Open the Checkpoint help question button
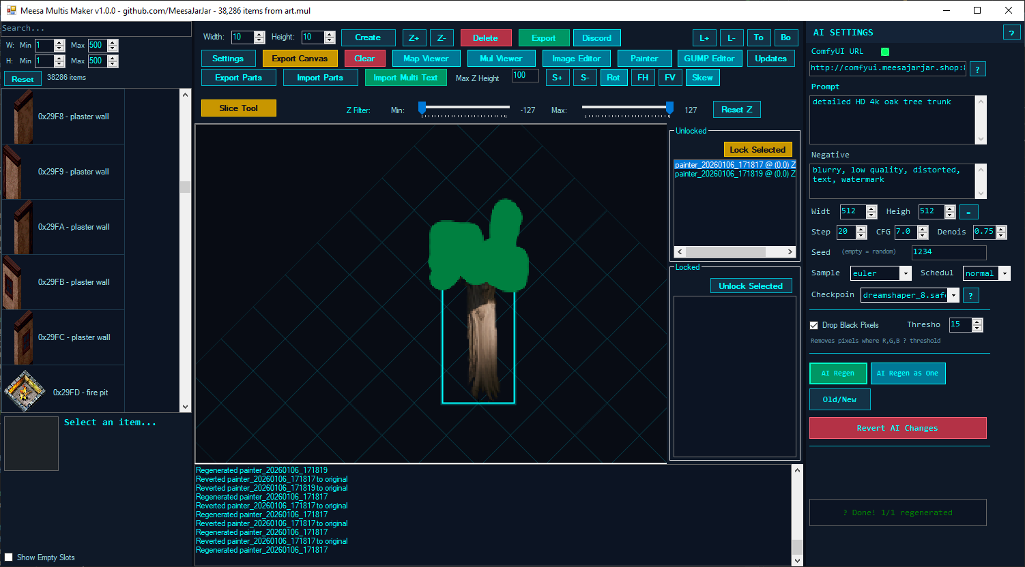This screenshot has width=1025, height=567. tap(970, 295)
